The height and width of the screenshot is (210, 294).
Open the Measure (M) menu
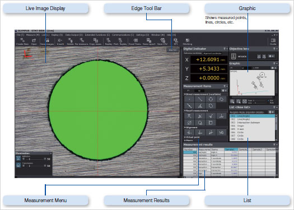tap(33, 35)
